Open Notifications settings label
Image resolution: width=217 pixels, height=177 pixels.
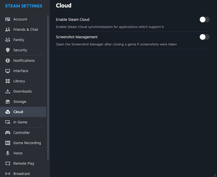pyautogui.click(x=24, y=60)
